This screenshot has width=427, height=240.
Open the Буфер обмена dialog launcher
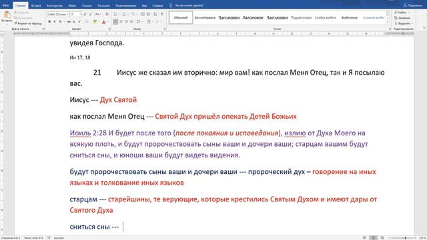pos(43,29)
